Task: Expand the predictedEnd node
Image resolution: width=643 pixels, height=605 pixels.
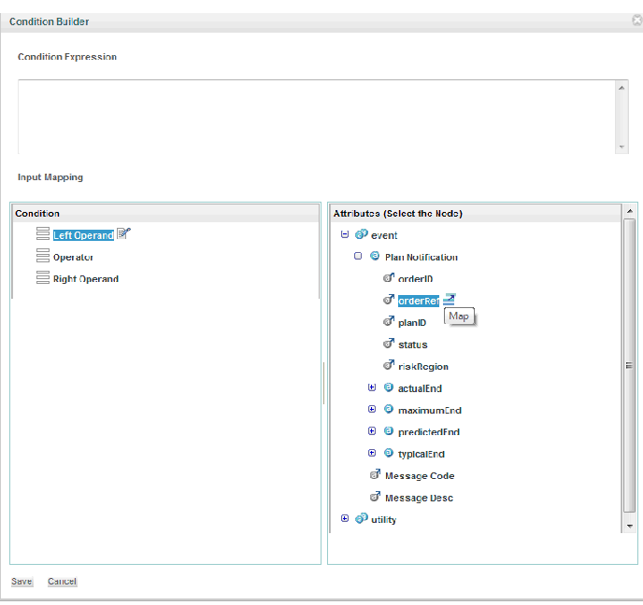Action: click(x=372, y=431)
